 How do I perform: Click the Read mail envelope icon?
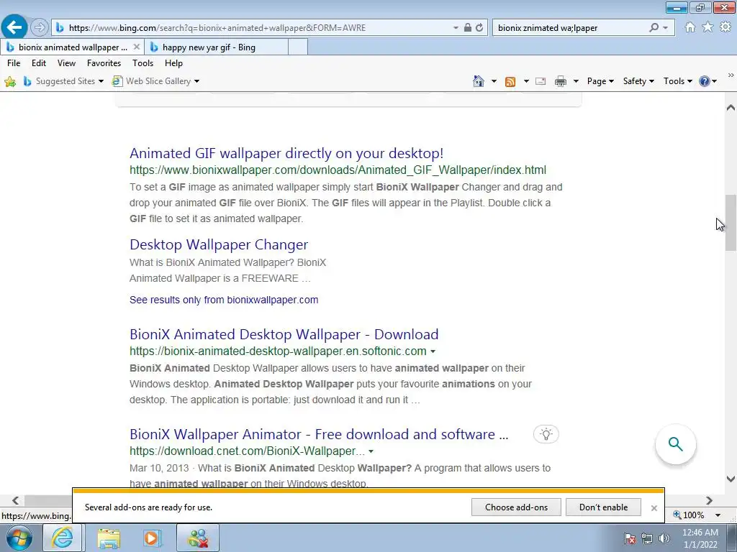[x=541, y=81]
